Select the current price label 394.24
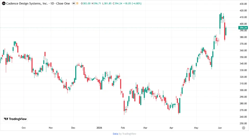This screenshot has height=137, width=249. 243,28
